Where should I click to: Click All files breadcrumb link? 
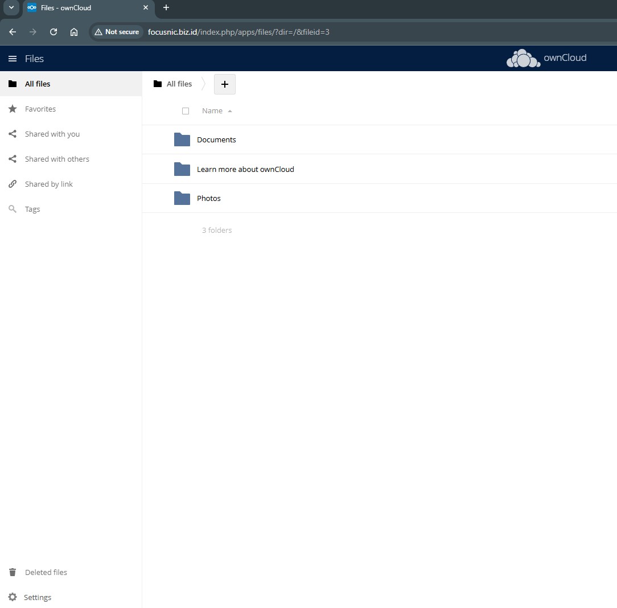(179, 84)
